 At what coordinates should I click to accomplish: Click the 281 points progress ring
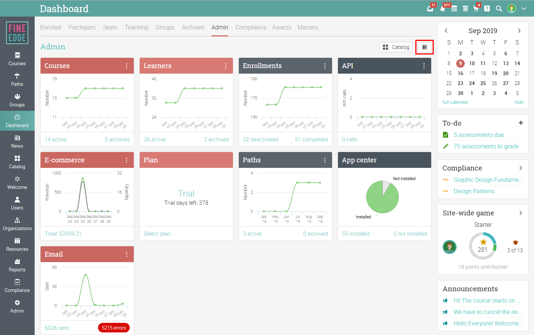coord(483,246)
